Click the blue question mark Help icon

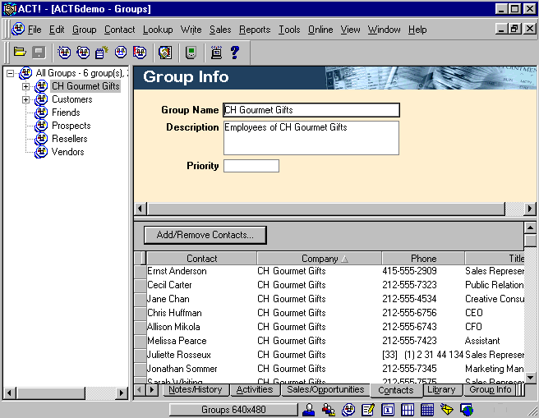pos(235,53)
